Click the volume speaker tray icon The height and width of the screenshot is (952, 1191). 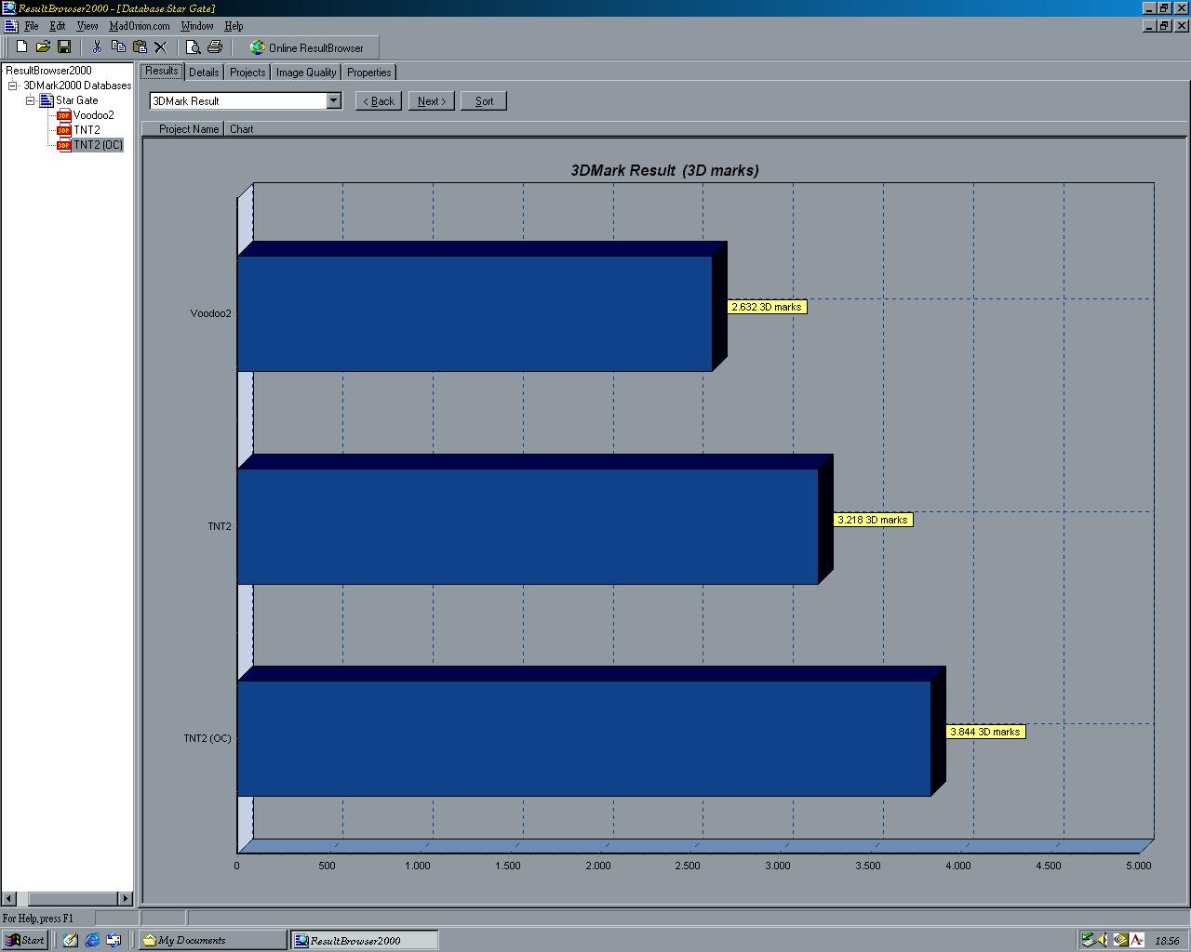[1104, 940]
